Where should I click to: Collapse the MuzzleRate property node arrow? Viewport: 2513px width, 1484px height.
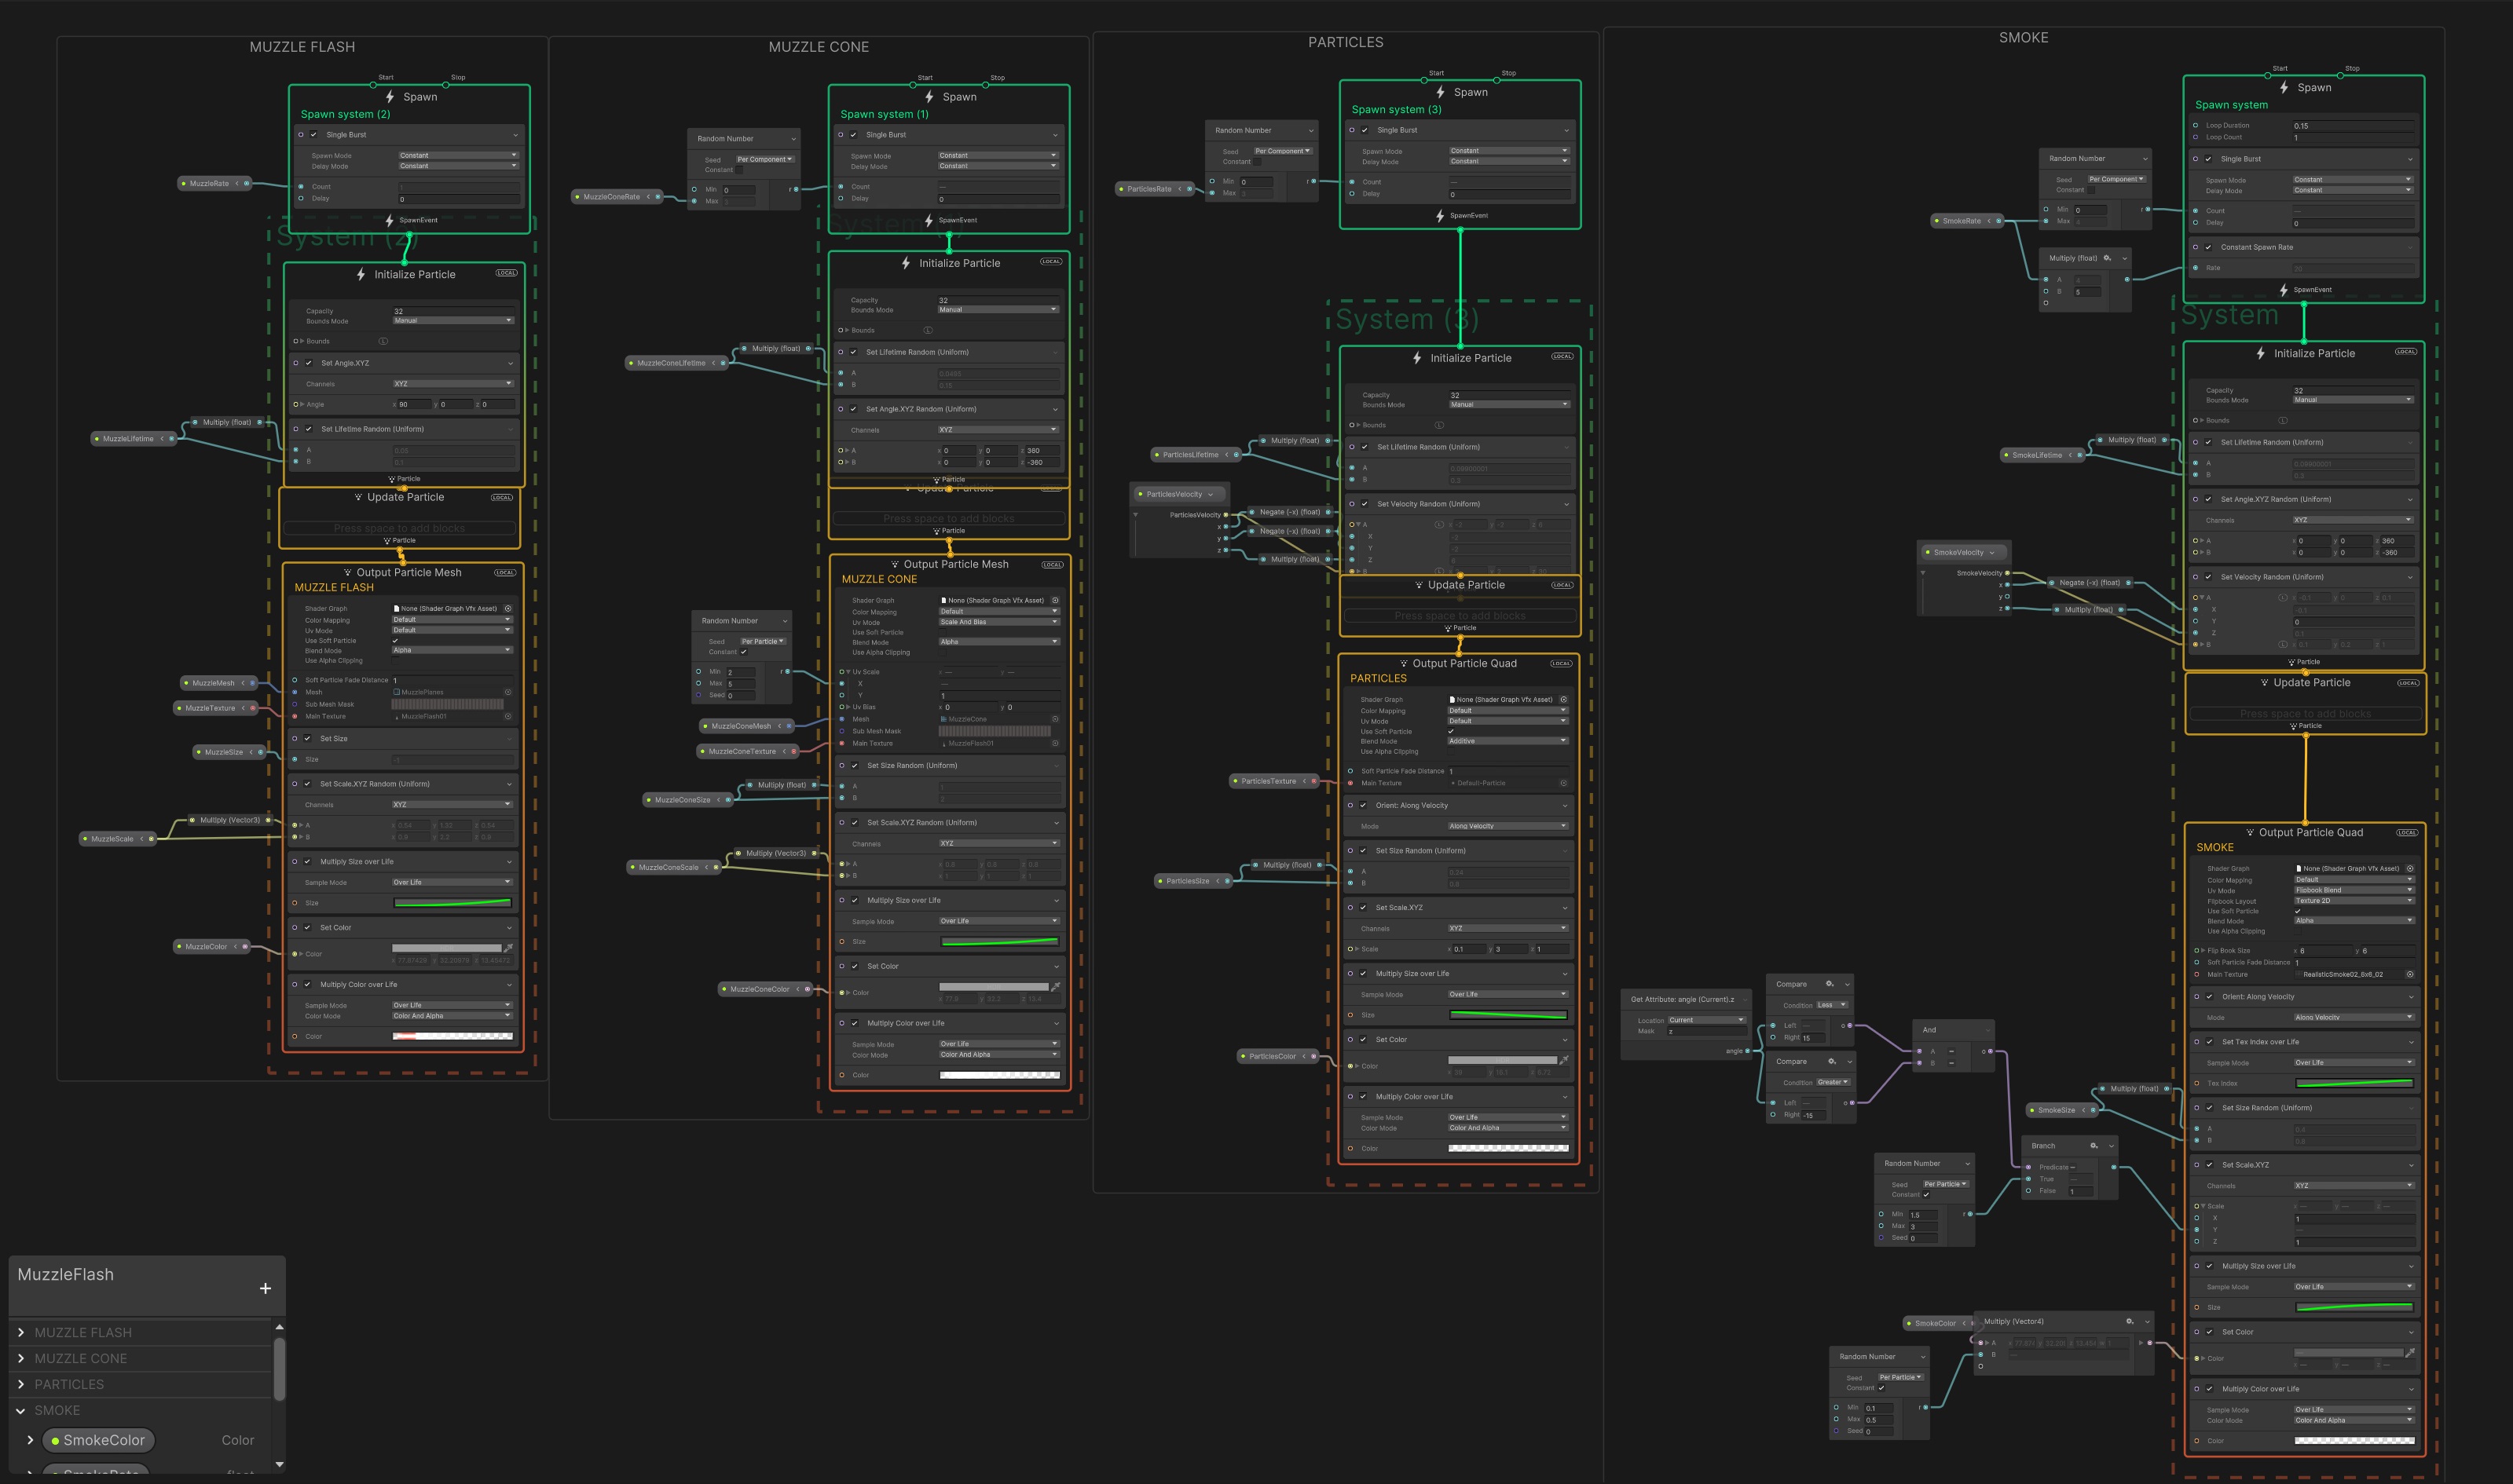pyautogui.click(x=237, y=183)
